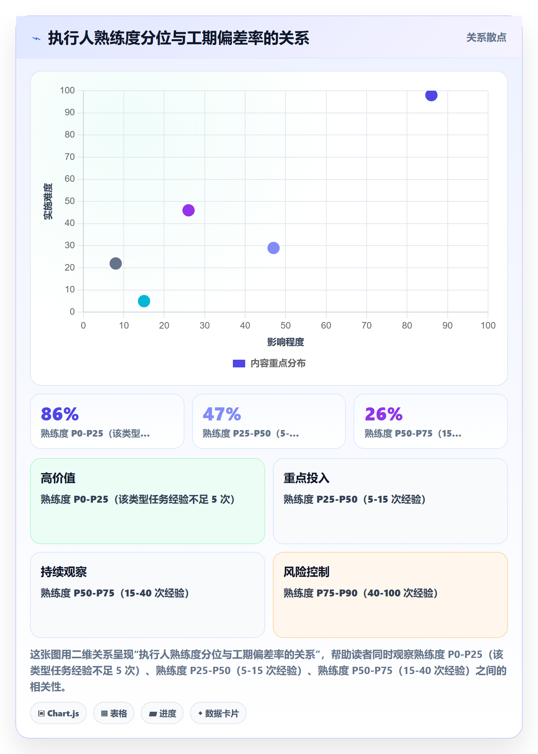Screen dimensions: 538x754
Task: Toggle the 内容重点分布 legend label
Action: 278,364
